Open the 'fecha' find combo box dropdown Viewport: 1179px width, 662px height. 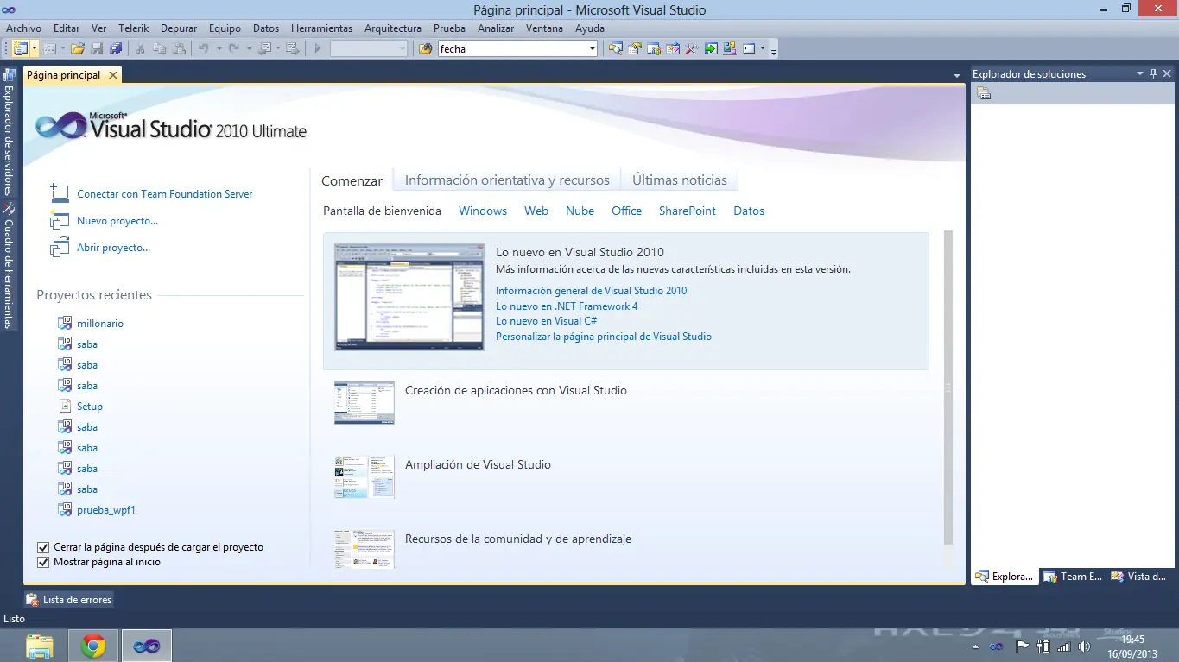(592, 49)
